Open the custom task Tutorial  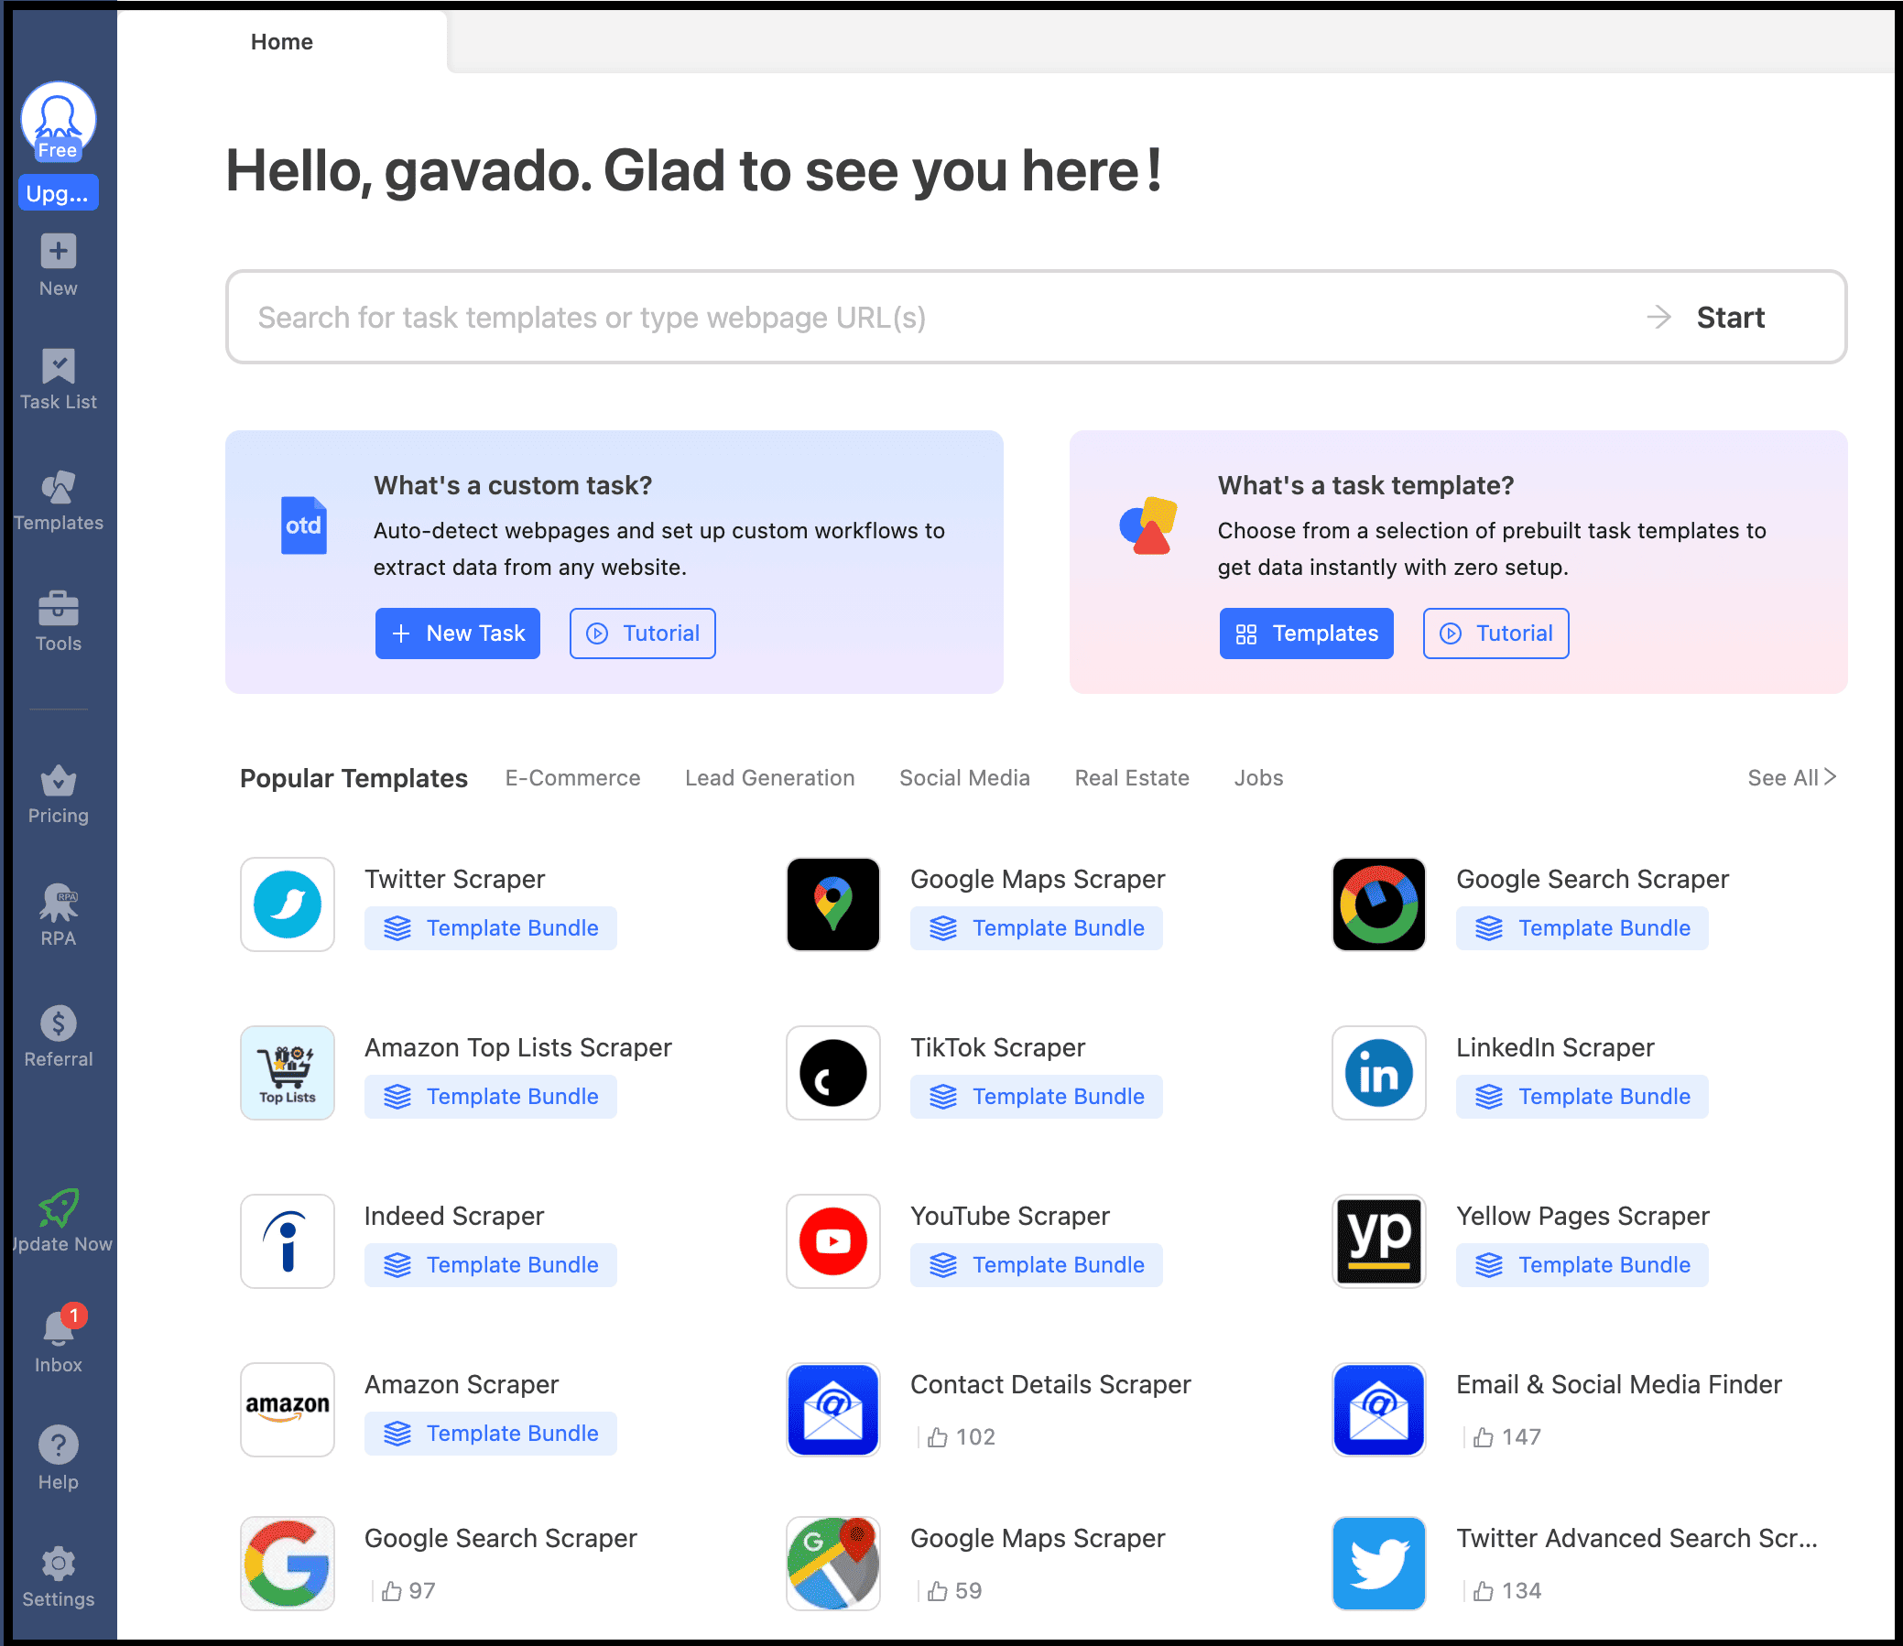(x=641, y=633)
